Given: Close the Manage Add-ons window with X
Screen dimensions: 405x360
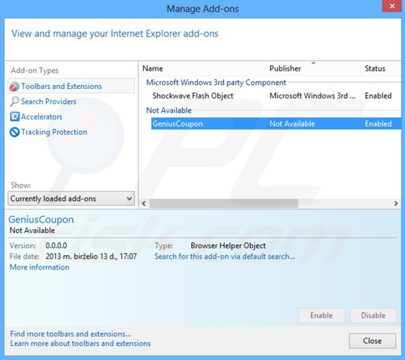Looking at the screenshot, I should click(x=391, y=6).
